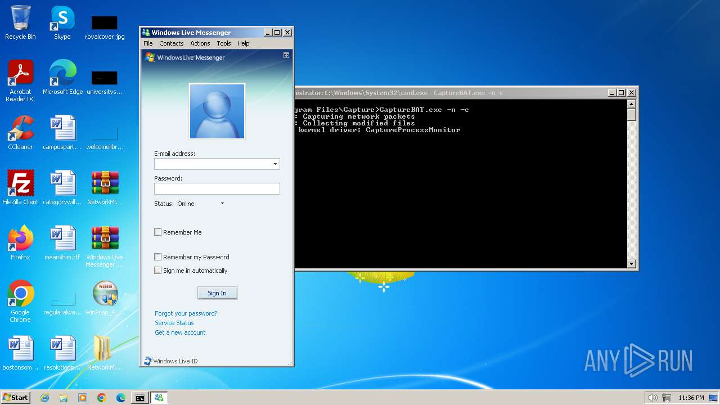This screenshot has width=720, height=405.
Task: Open Chrome from the taskbar
Action: [102, 398]
